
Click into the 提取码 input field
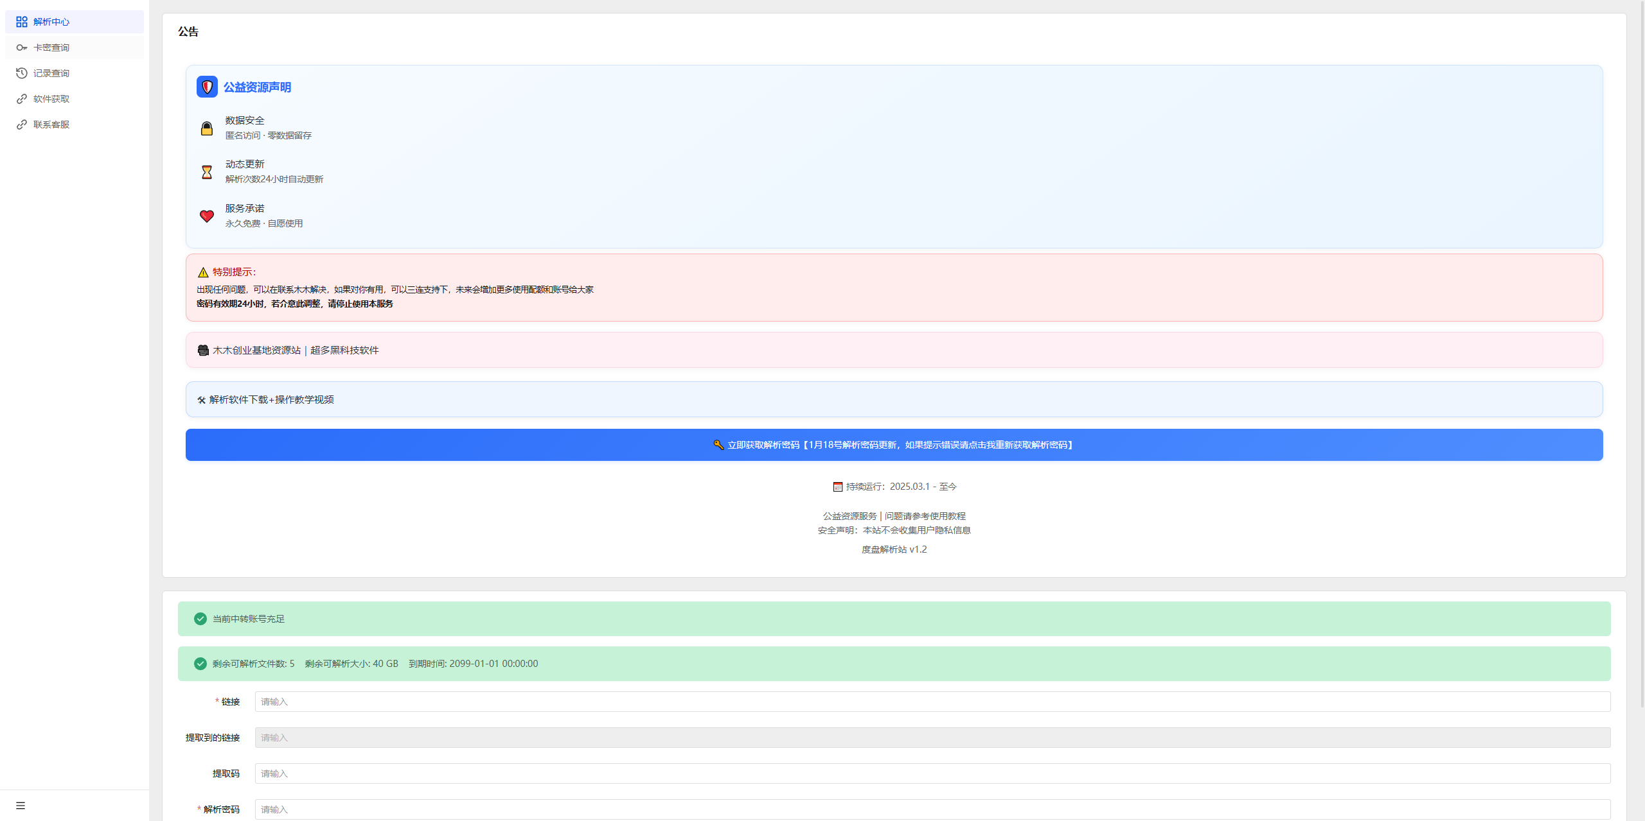click(x=932, y=773)
